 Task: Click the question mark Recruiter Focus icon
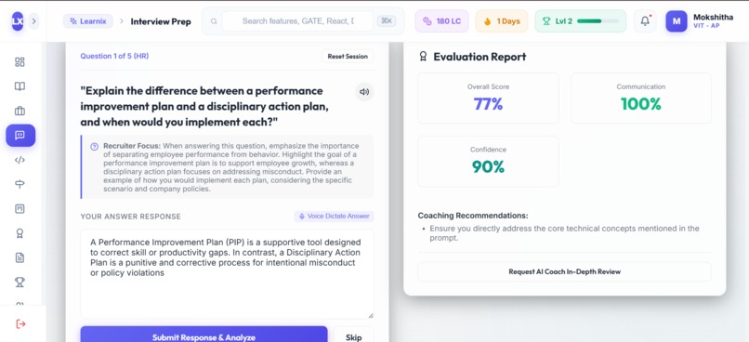(95, 147)
